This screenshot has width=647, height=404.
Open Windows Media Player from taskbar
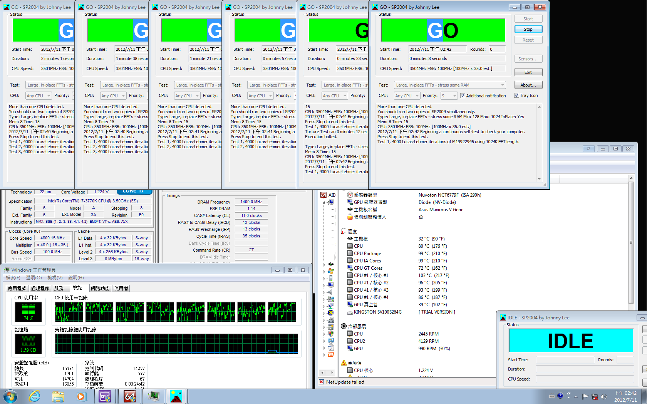point(81,396)
